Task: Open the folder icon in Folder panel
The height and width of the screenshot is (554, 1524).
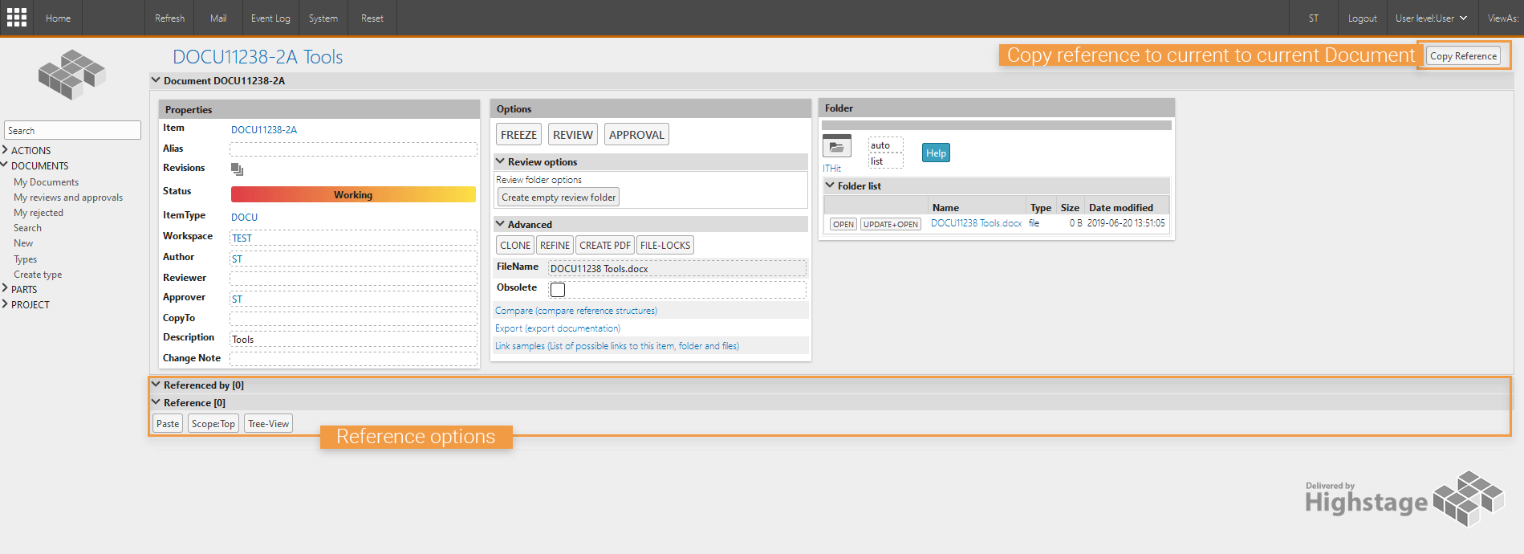Action: [x=836, y=147]
